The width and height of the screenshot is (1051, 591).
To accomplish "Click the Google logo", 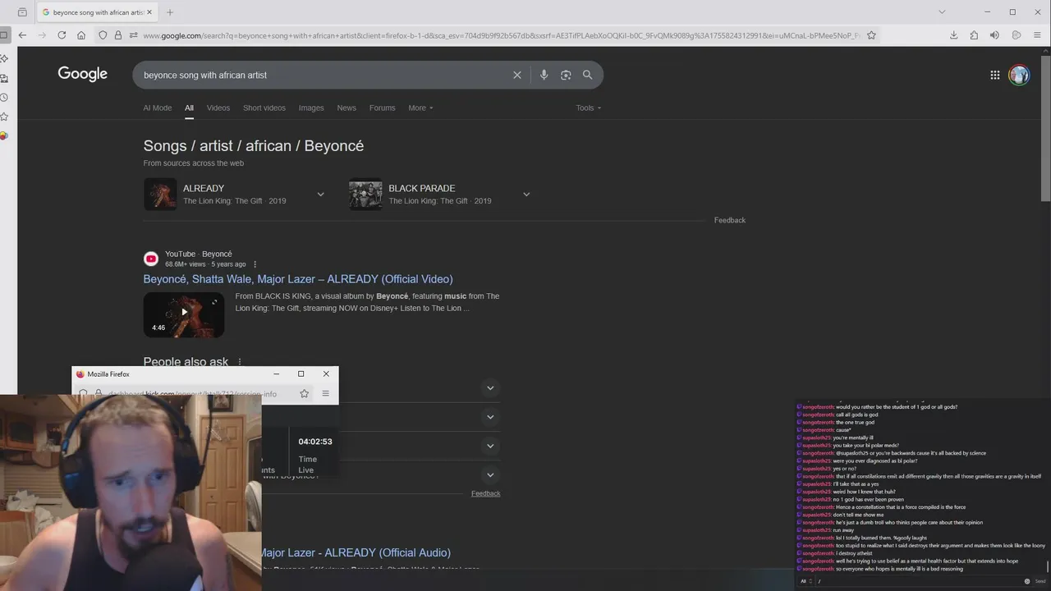I will (x=83, y=74).
